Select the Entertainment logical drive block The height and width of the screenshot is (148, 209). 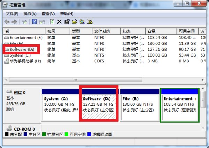(179, 105)
